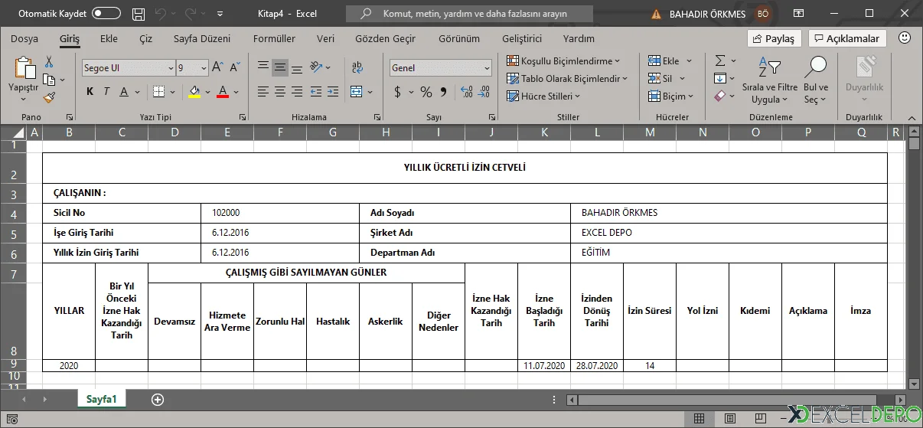Click the Save icon in title bar

click(x=138, y=14)
